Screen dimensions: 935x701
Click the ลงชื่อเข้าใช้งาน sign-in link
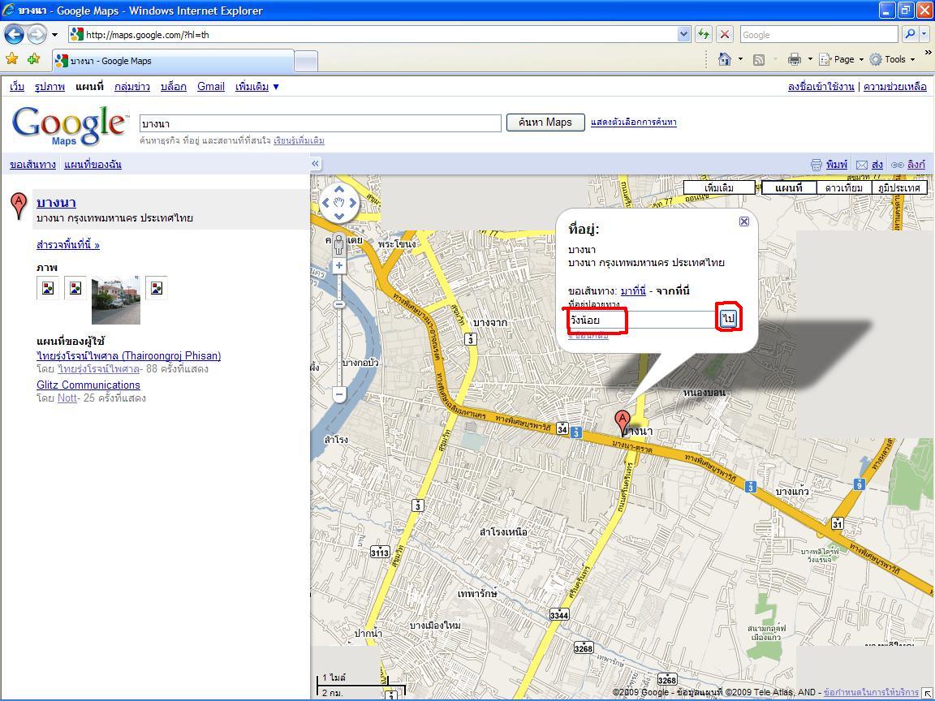click(821, 87)
